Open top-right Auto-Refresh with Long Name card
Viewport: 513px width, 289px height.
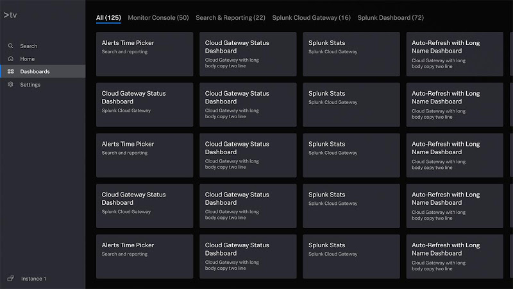pos(455,54)
